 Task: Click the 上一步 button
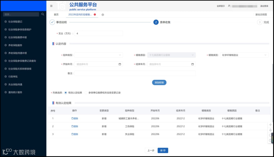click(151, 150)
